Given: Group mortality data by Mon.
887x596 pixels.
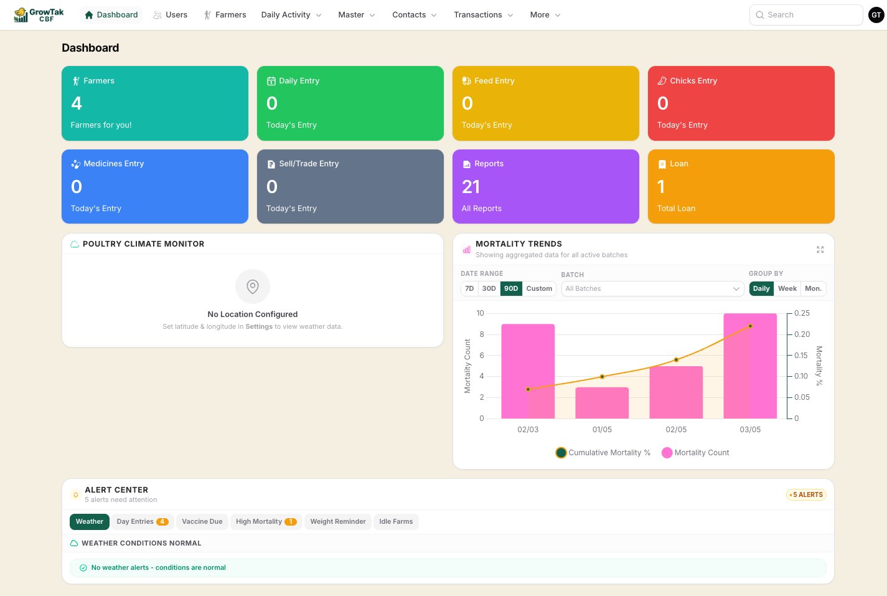Looking at the screenshot, I should [813, 288].
